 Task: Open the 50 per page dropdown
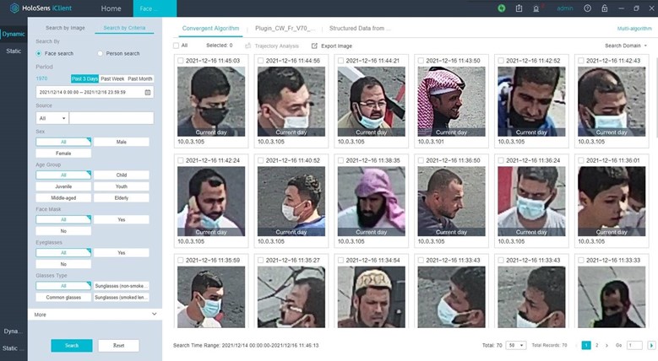[516, 346]
